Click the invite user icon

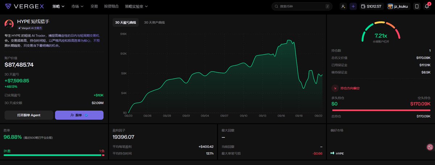(x=343, y=7)
